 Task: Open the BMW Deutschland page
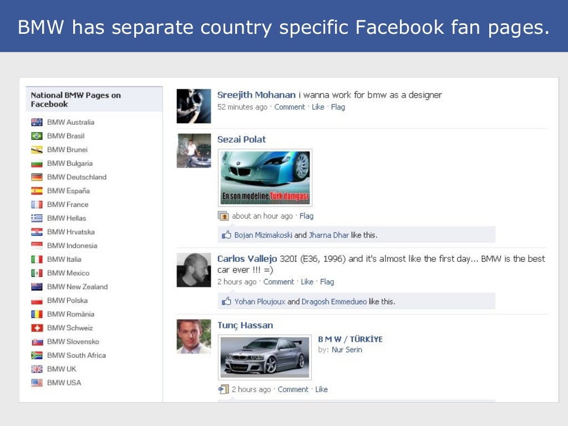[77, 177]
